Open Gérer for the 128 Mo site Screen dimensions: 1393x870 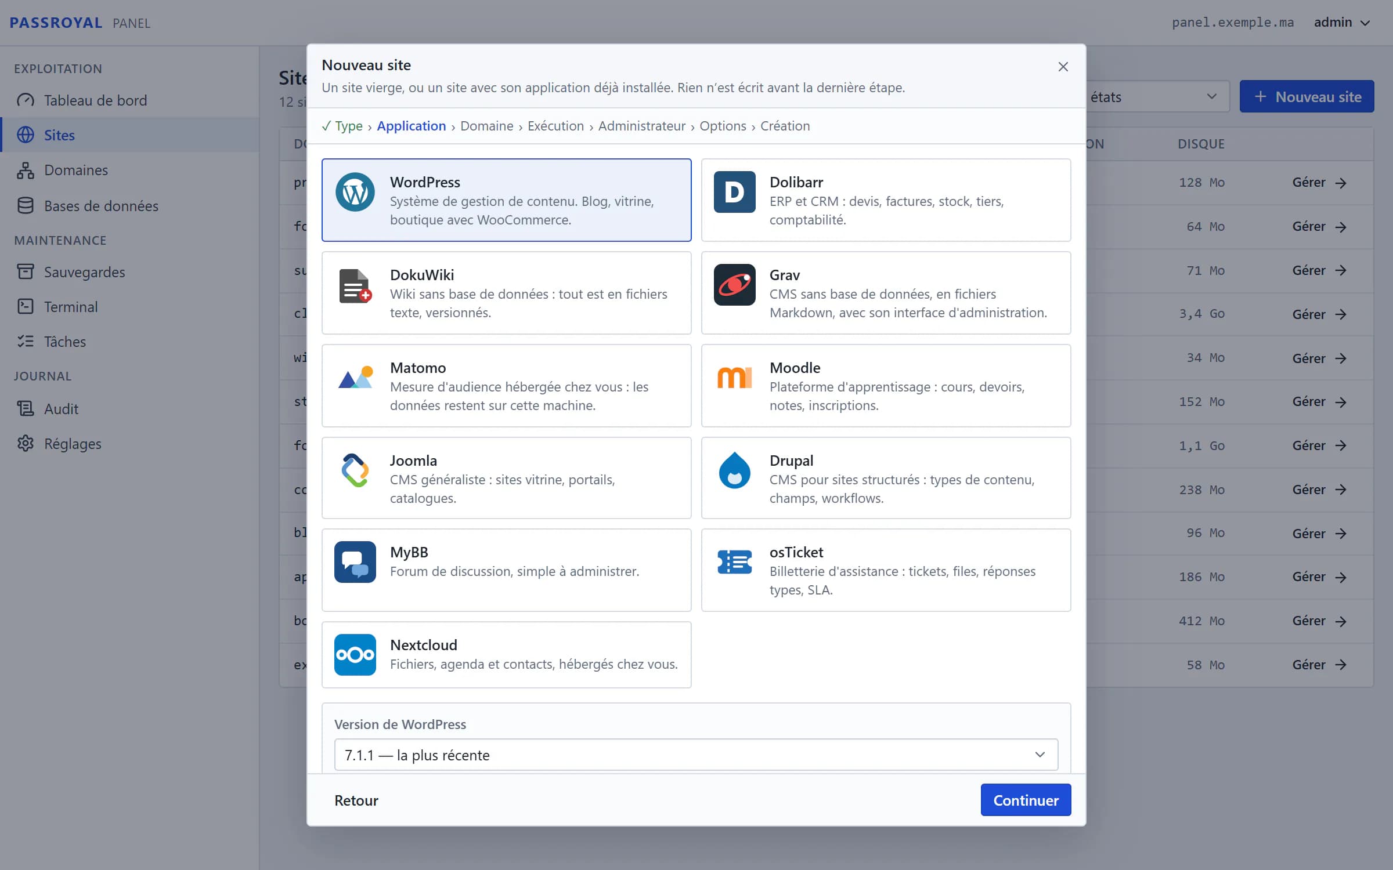point(1319,183)
